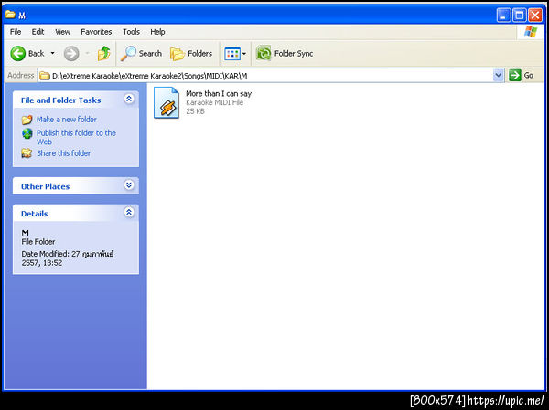Click the green Back arrow button
This screenshot has width=549, height=410.
(18, 54)
